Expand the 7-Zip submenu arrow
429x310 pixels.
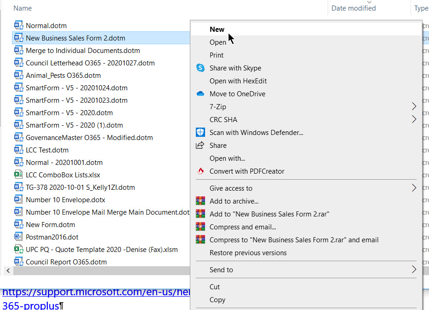414,106
